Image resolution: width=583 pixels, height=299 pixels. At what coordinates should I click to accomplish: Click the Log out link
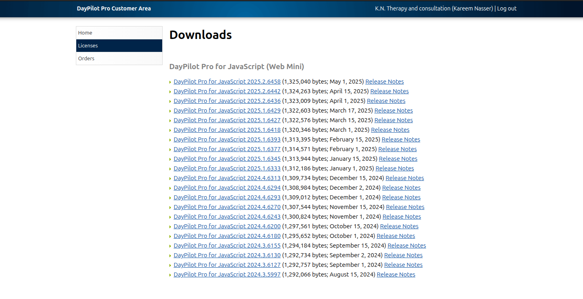point(507,8)
